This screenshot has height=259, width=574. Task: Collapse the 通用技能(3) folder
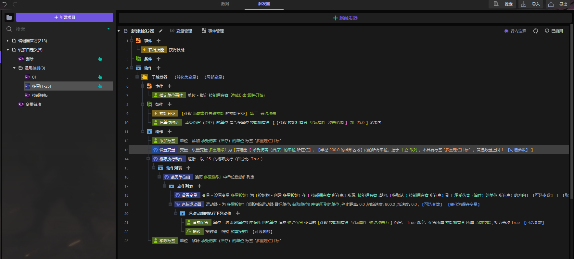[14, 68]
